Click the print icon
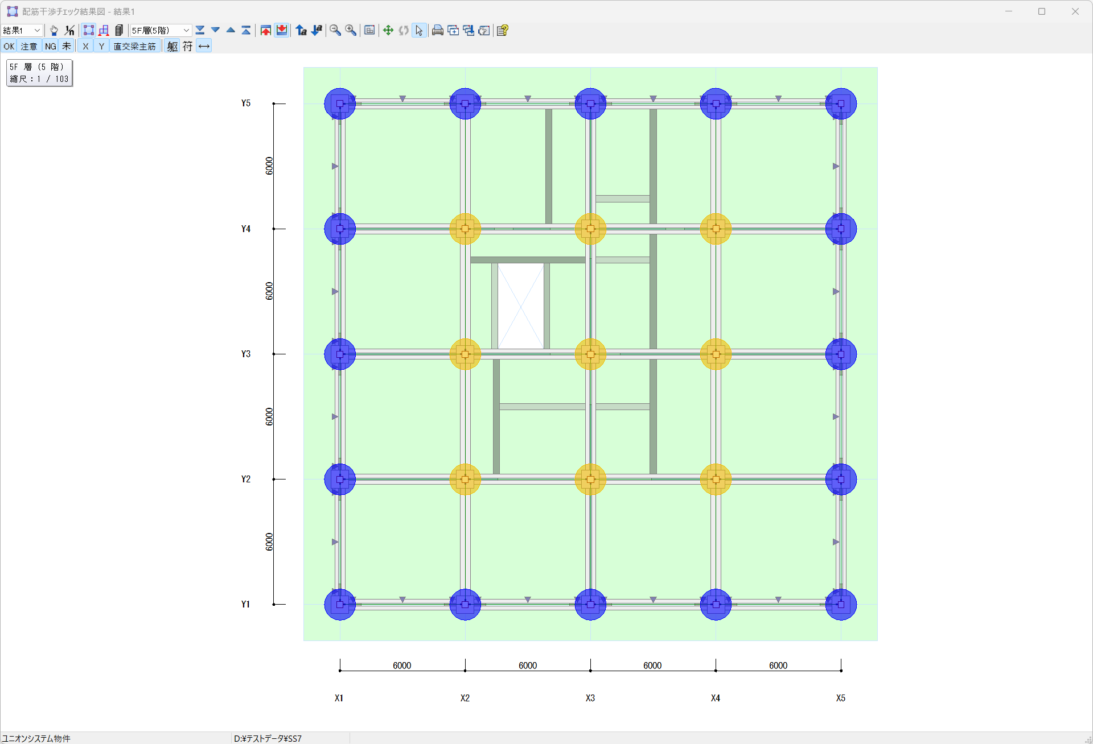 point(437,30)
